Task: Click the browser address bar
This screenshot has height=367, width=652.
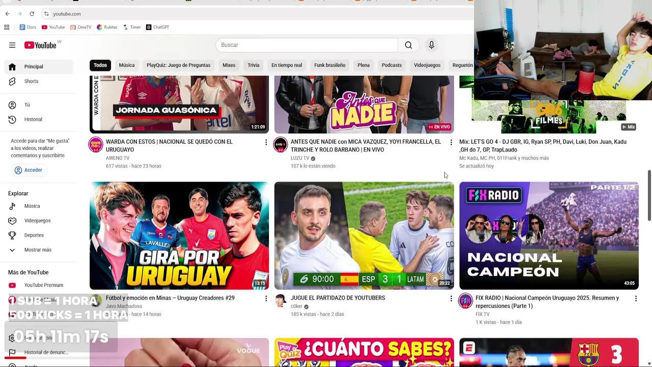Action: point(255,14)
